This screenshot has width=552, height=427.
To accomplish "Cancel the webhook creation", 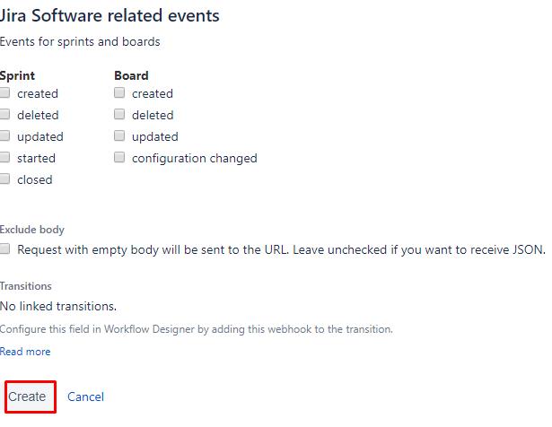I will coord(85,396).
